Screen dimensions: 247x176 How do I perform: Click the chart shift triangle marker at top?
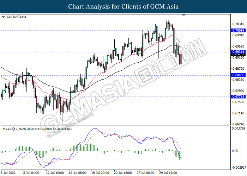click(x=184, y=15)
